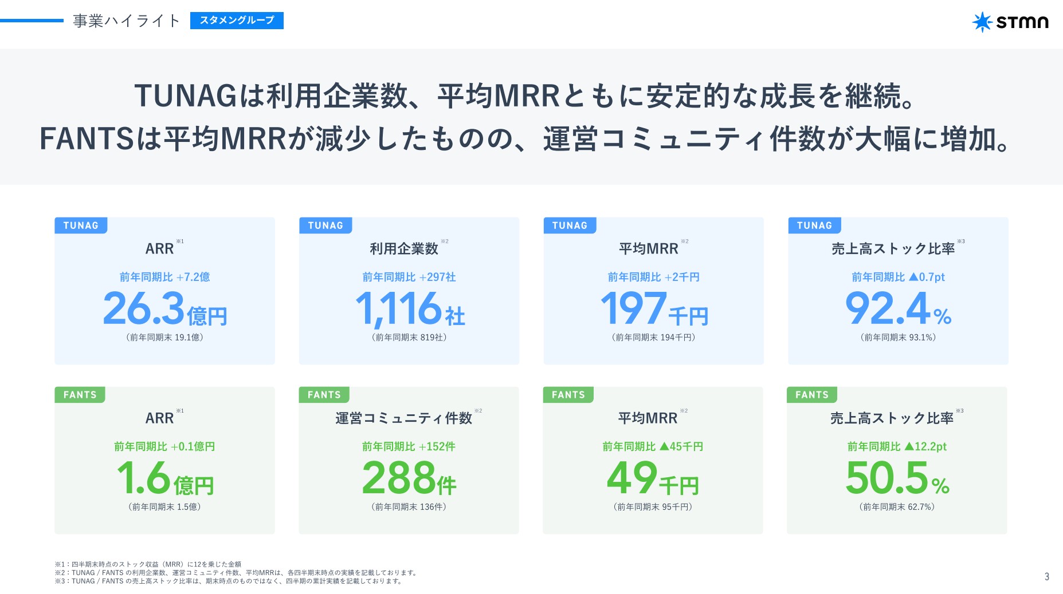1063x594 pixels.
Task: Select the スタメングループ label chip
Action: tap(237, 21)
